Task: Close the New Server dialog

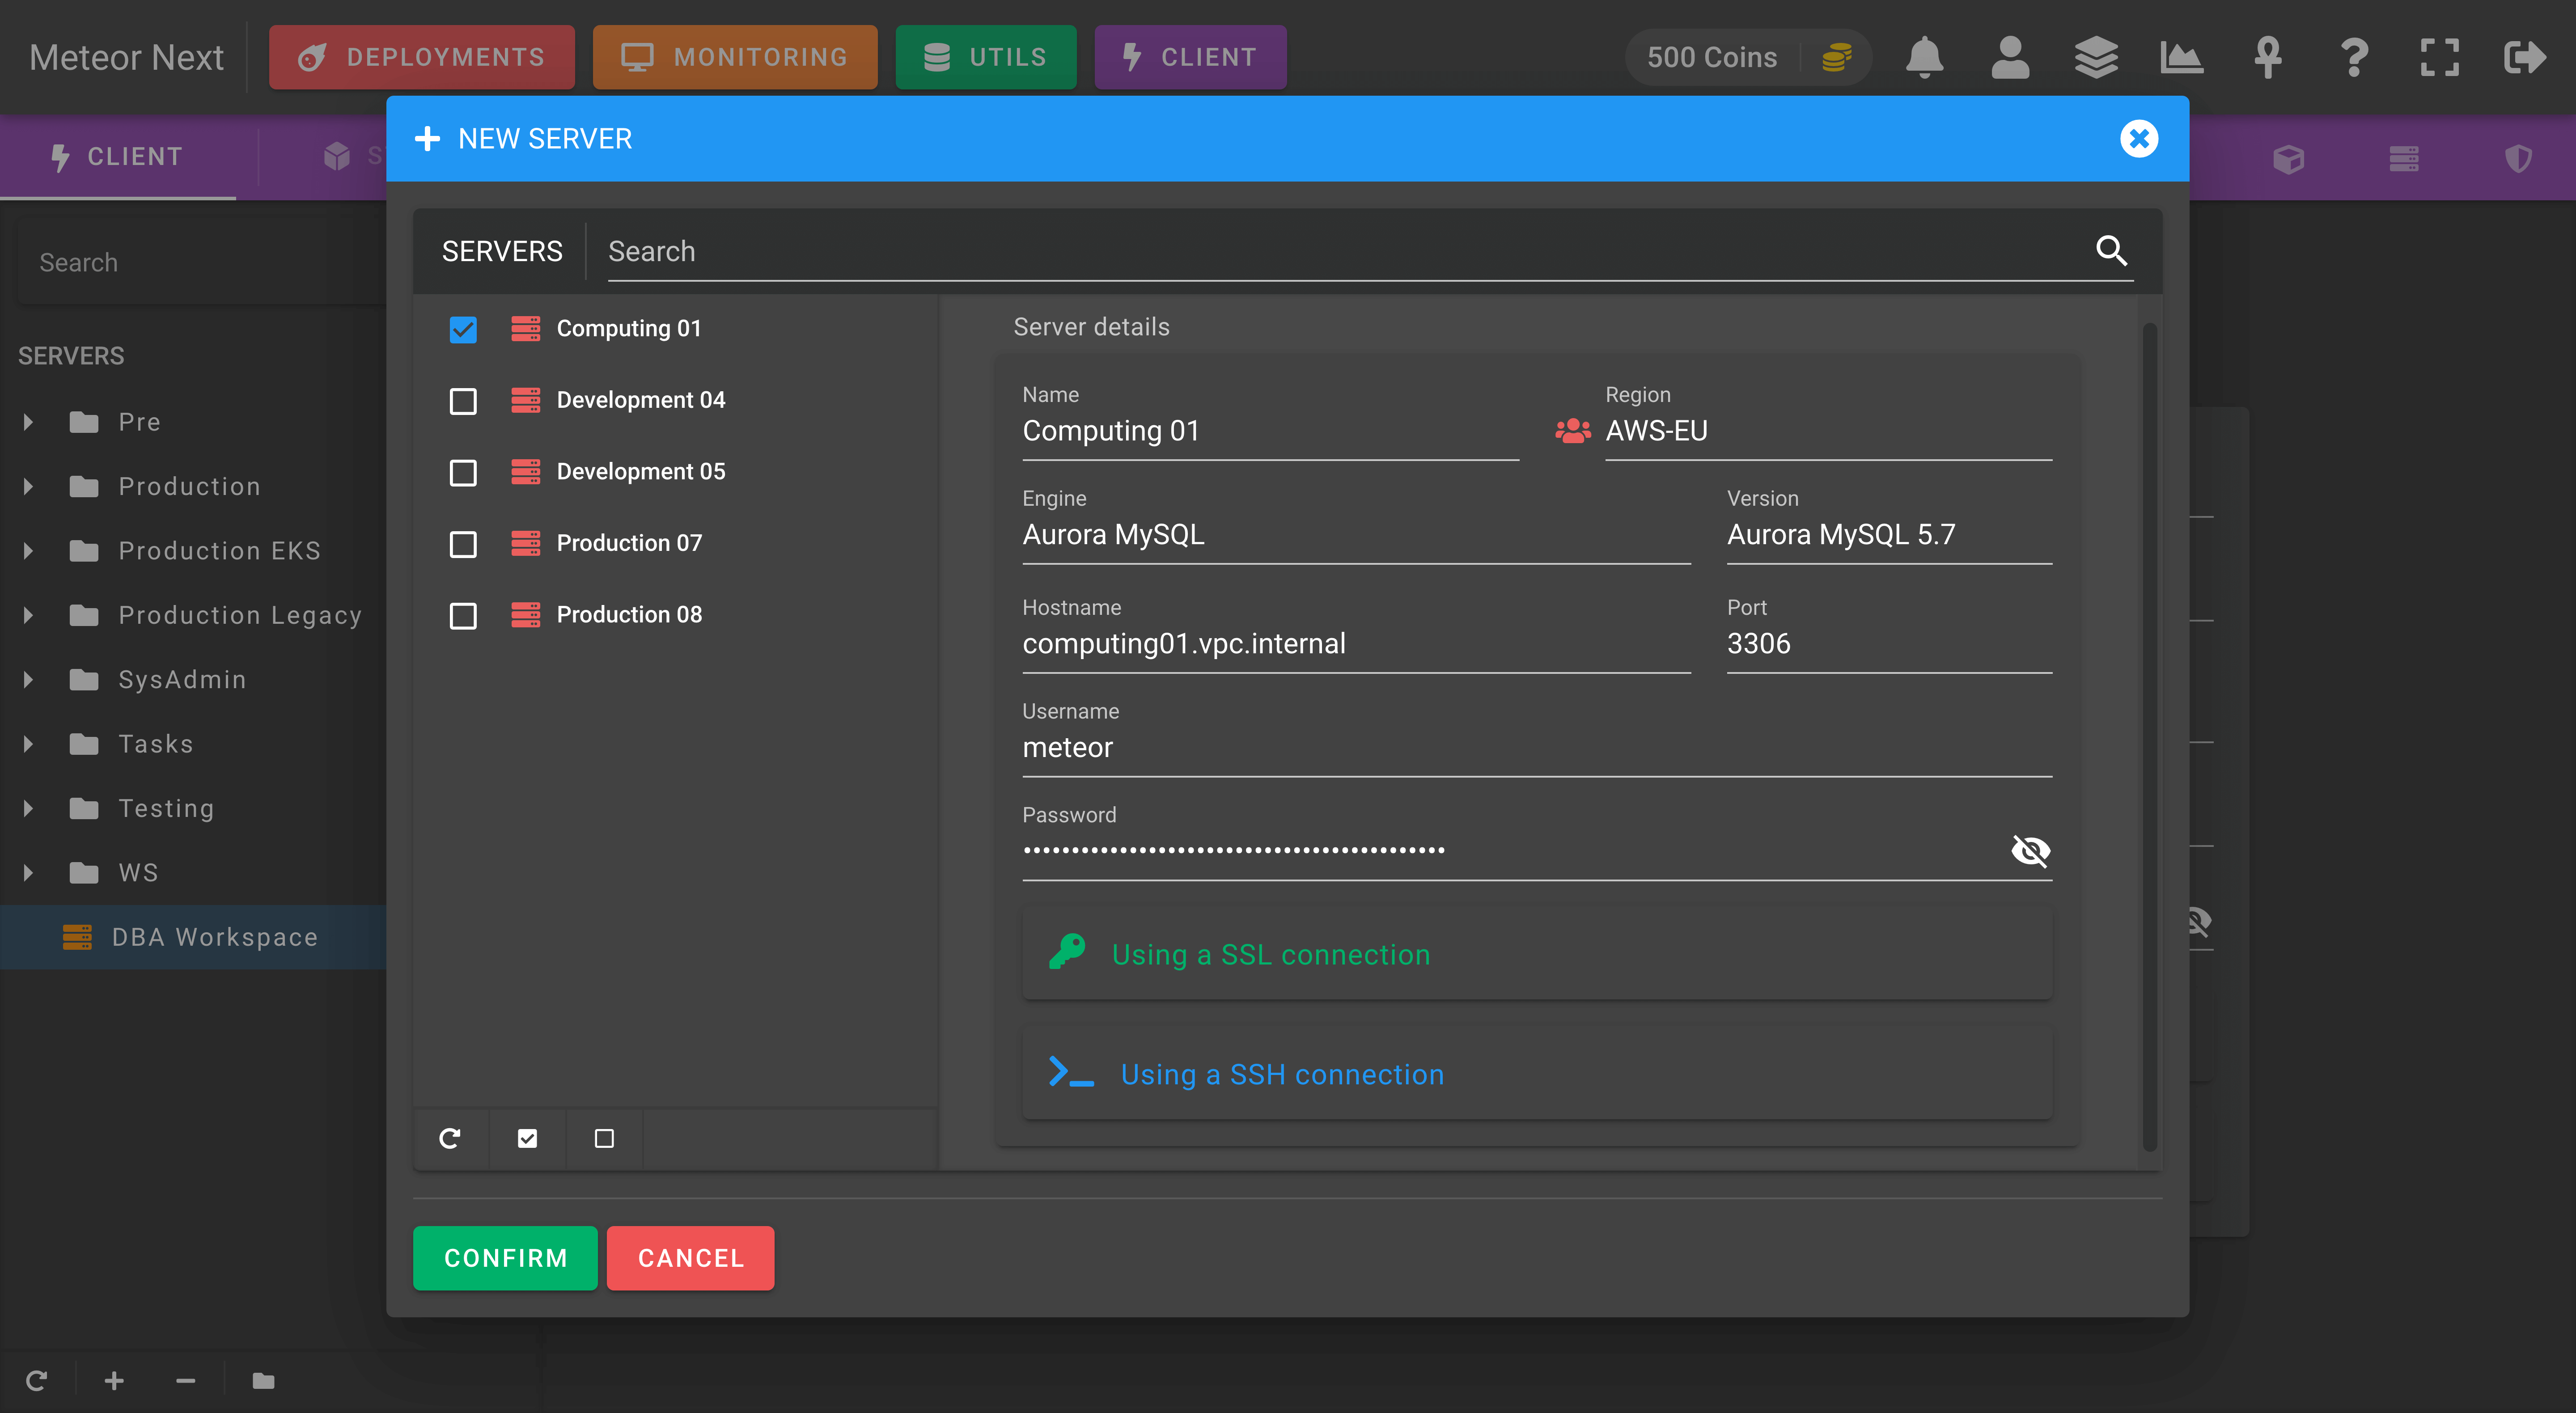Action: click(x=2139, y=138)
